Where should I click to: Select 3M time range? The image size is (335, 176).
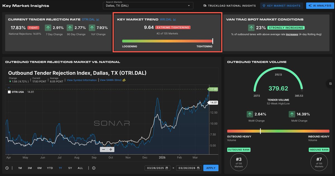click(x=30, y=168)
